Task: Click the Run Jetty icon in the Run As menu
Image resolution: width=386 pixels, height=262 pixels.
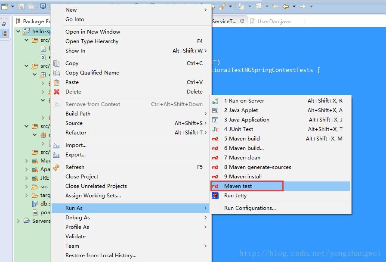Action: click(215, 195)
